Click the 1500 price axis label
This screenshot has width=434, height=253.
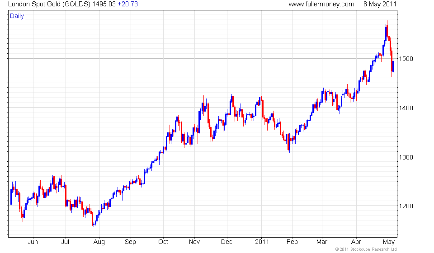[406, 59]
